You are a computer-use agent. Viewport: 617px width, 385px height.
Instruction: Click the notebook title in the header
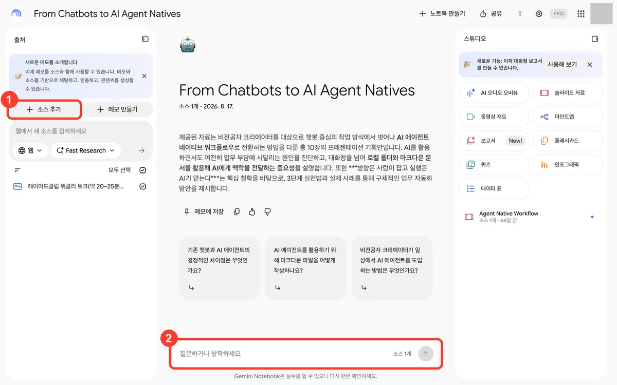pyautogui.click(x=107, y=14)
